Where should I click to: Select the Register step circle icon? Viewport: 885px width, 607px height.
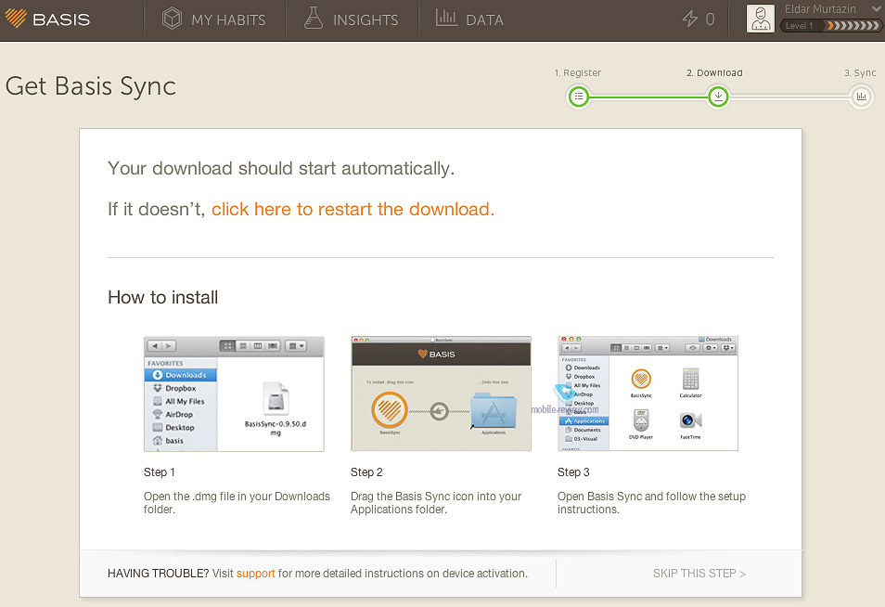click(579, 97)
